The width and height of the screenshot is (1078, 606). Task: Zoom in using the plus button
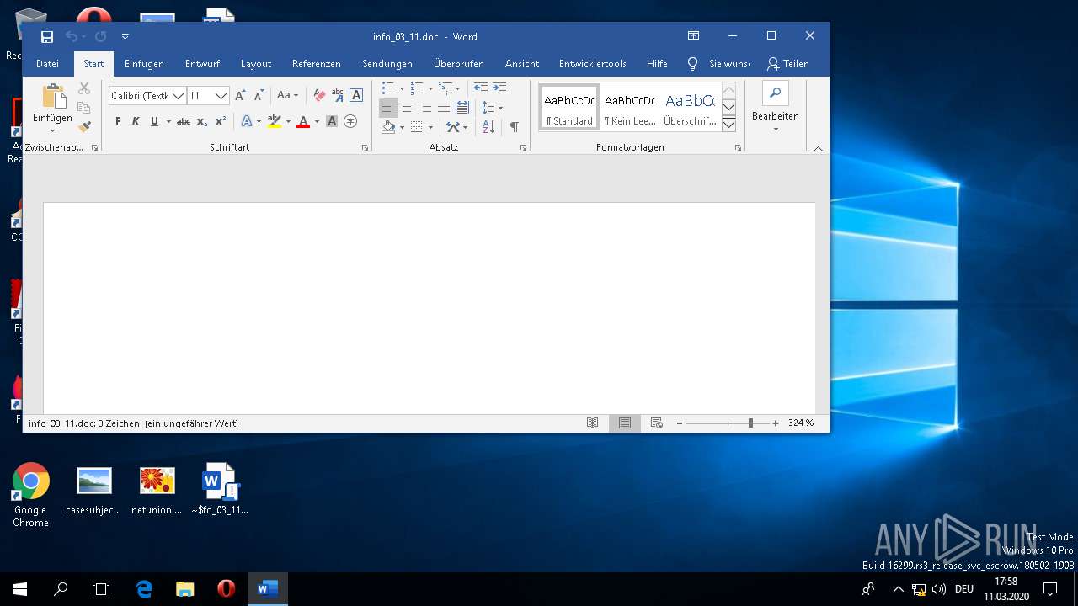click(776, 423)
